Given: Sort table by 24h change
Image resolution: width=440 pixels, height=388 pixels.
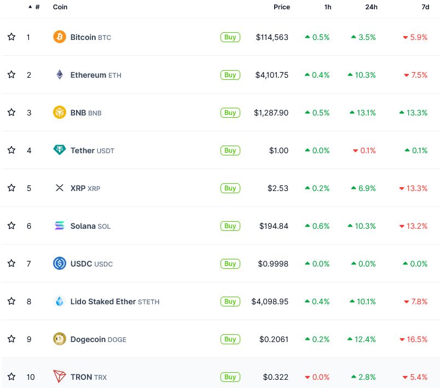Looking at the screenshot, I should pos(372,7).
